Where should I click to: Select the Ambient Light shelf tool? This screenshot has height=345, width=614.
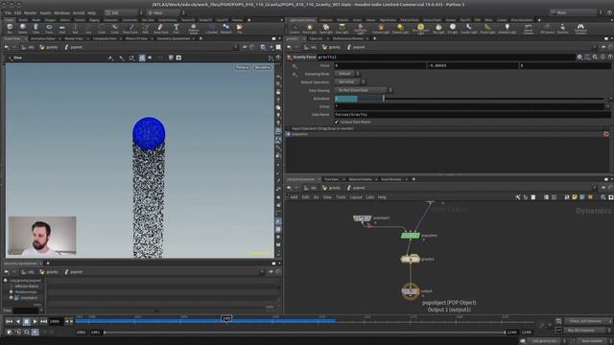(x=508, y=28)
